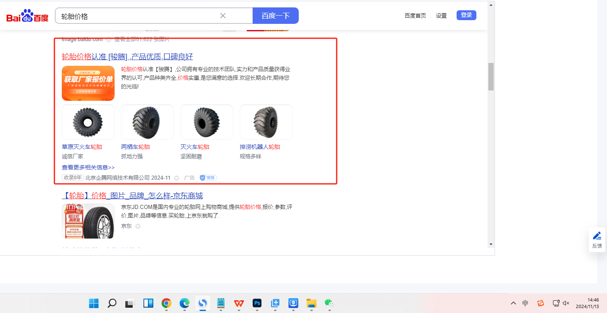This screenshot has width=607, height=313.
Task: Open the 设置 settings menu
Action: 441,16
